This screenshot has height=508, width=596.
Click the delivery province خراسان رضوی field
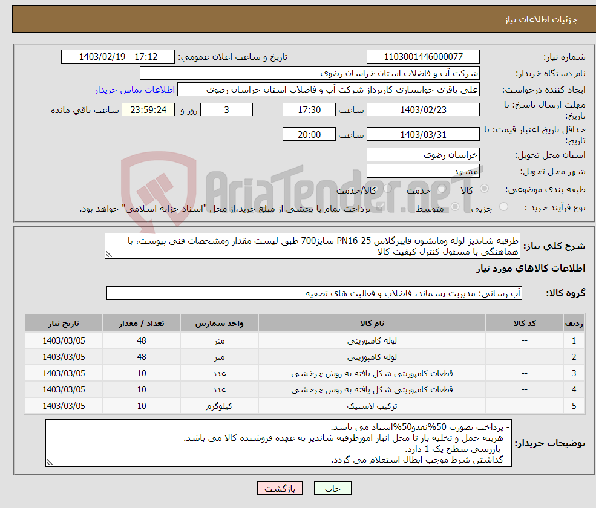423,155
